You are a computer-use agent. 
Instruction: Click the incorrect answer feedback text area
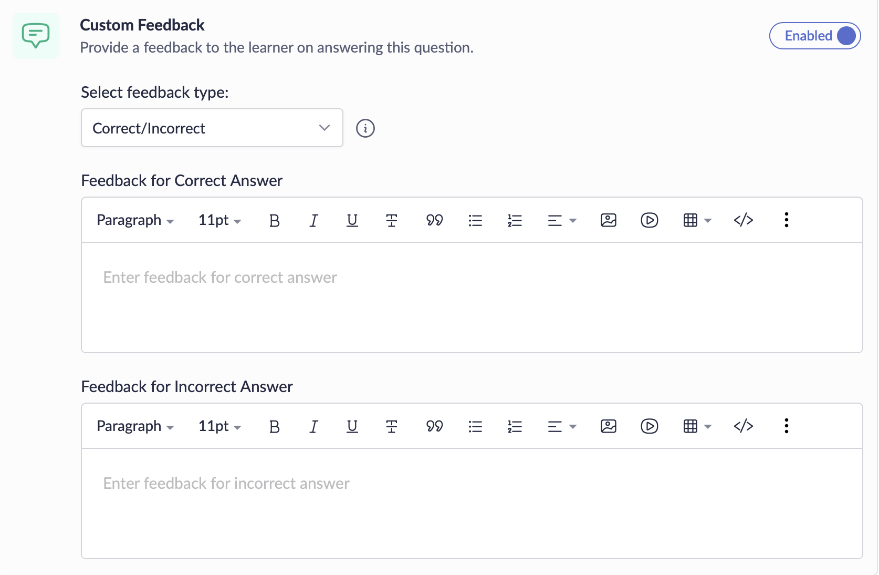click(x=472, y=503)
